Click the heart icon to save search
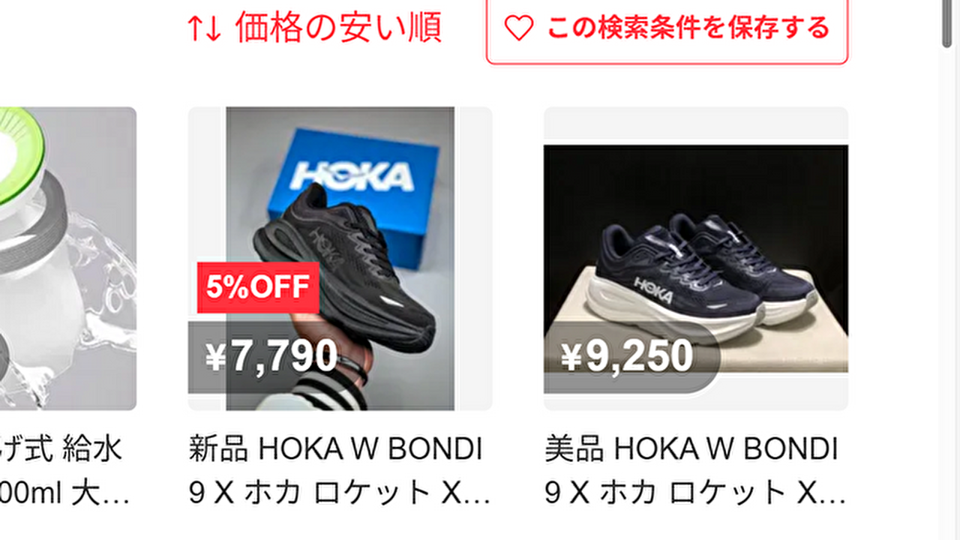Screen dimensions: 960x540 [518, 28]
